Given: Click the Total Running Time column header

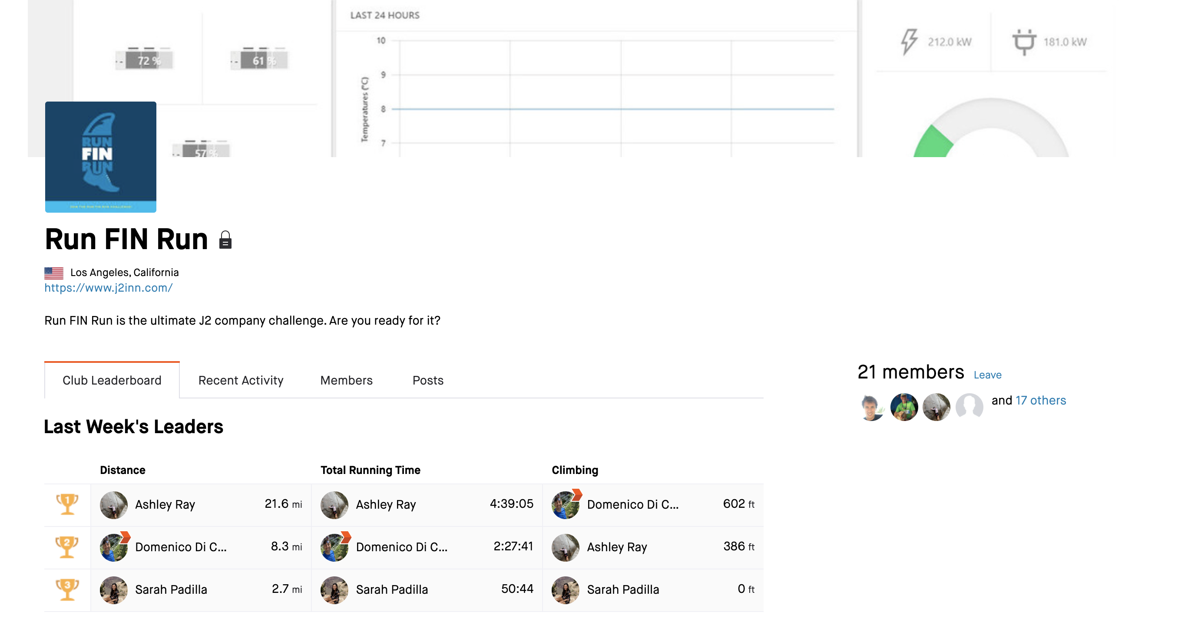Looking at the screenshot, I should point(370,470).
